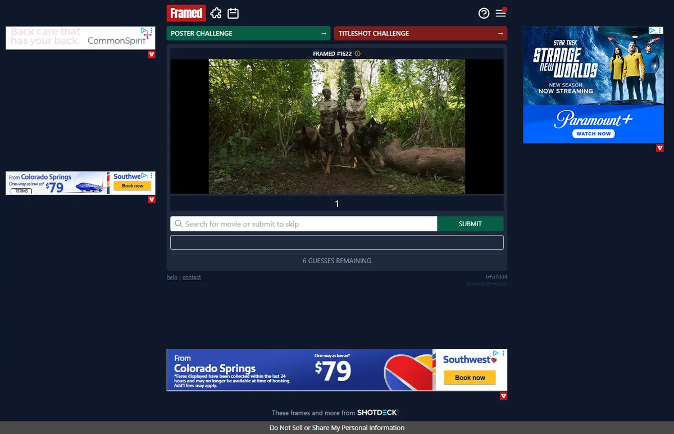Image resolution: width=674 pixels, height=434 pixels.
Task: Click Book now in left Southwest ad
Action: click(133, 186)
